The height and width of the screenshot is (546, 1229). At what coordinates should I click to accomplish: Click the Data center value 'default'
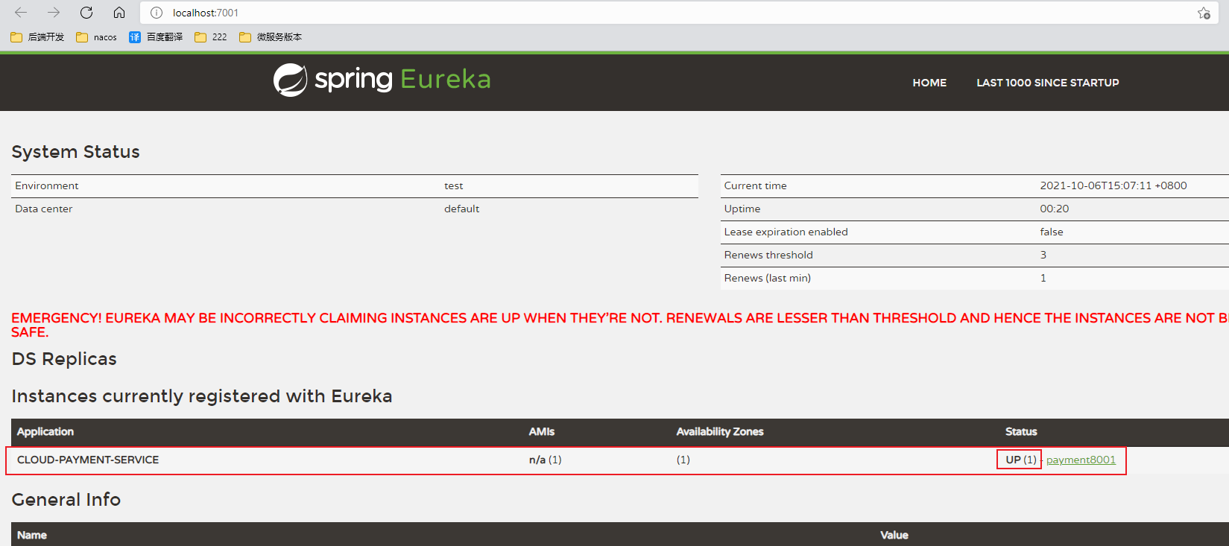click(461, 209)
